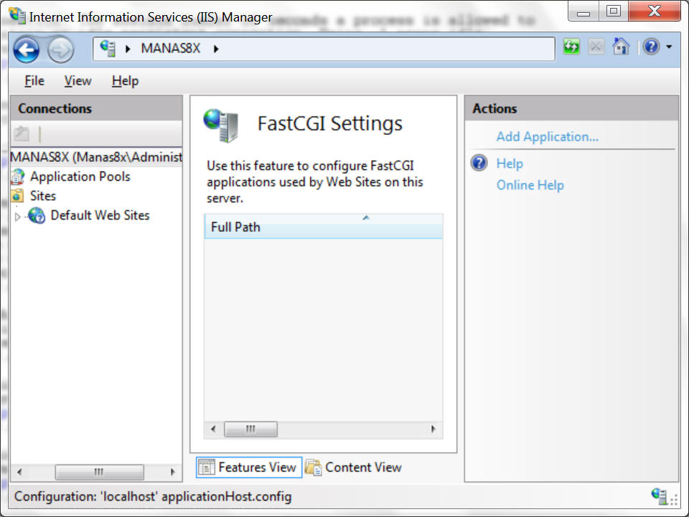Click the Back navigation arrow button
Viewport: 689px width, 517px height.
(27, 50)
